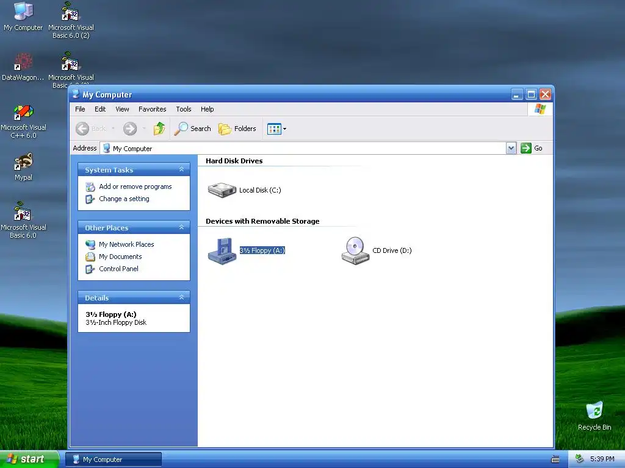Select Microsoft Visual C++ 6.0 desktop icon
The height and width of the screenshot is (468, 625).
coord(24,121)
